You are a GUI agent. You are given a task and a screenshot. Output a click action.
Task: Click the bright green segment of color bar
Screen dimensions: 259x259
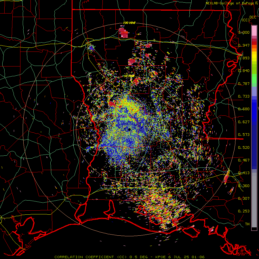coord(254,79)
